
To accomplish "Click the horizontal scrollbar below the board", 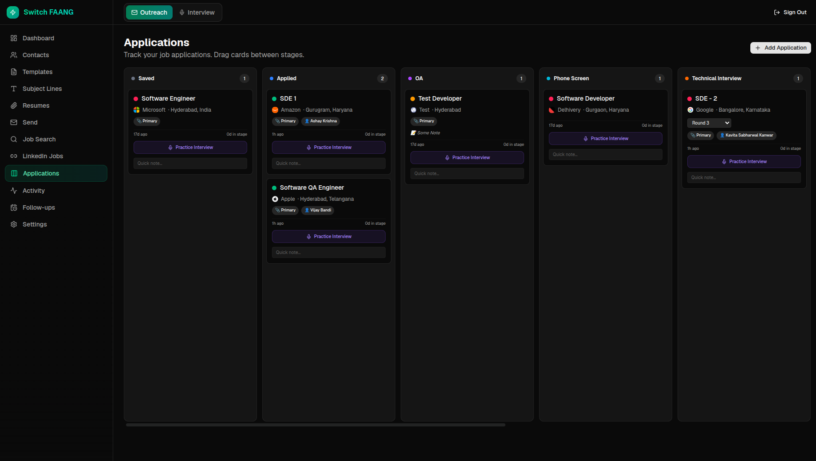I will click(x=315, y=425).
